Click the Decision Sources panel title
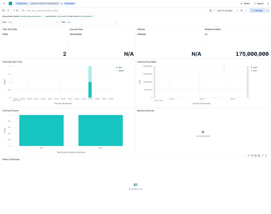Screen dimensions: 271x214 (x=146, y=111)
